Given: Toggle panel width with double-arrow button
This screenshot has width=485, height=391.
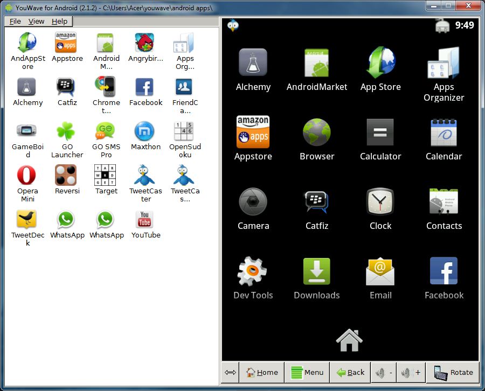Looking at the screenshot, I should [230, 373].
